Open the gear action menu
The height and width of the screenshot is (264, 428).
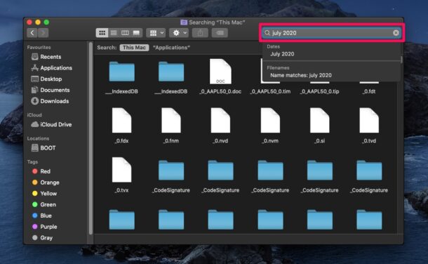coord(179,33)
